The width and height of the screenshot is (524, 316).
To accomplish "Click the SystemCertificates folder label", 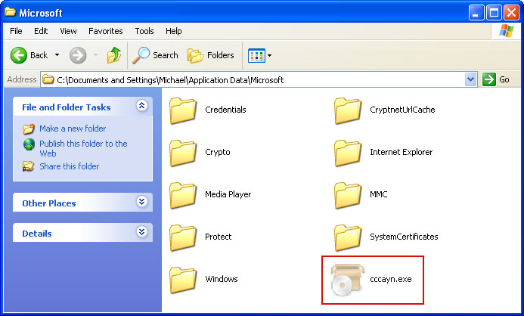I will (x=404, y=237).
